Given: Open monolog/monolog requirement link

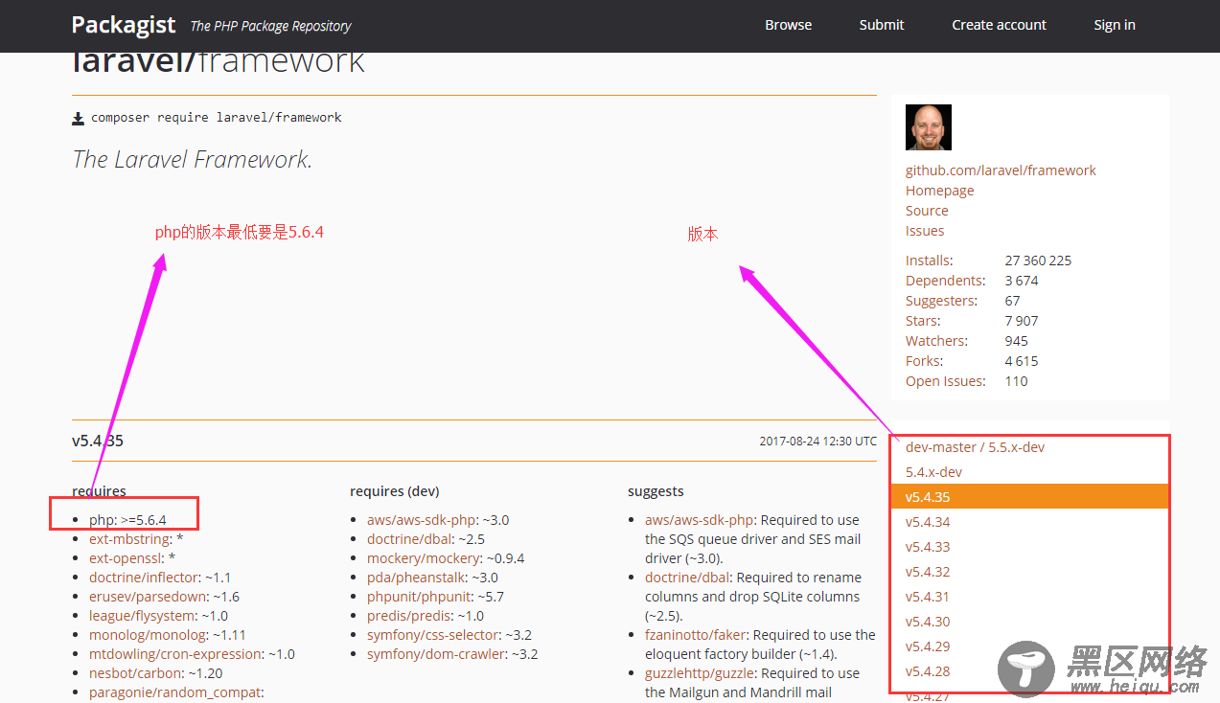Looking at the screenshot, I should [x=148, y=635].
